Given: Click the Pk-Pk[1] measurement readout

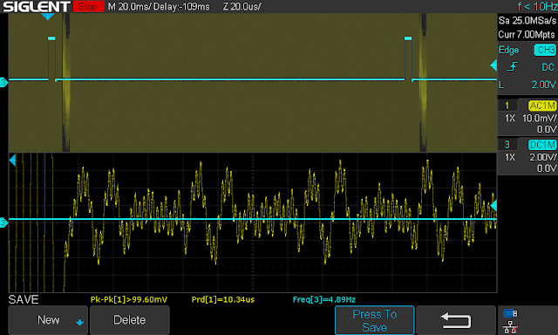Looking at the screenshot, I should (129, 300).
